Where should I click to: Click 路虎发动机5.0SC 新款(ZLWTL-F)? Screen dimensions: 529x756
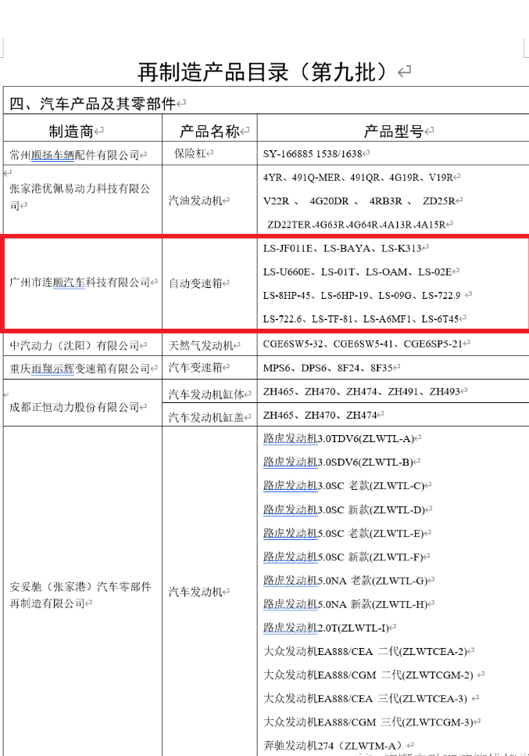343,556
